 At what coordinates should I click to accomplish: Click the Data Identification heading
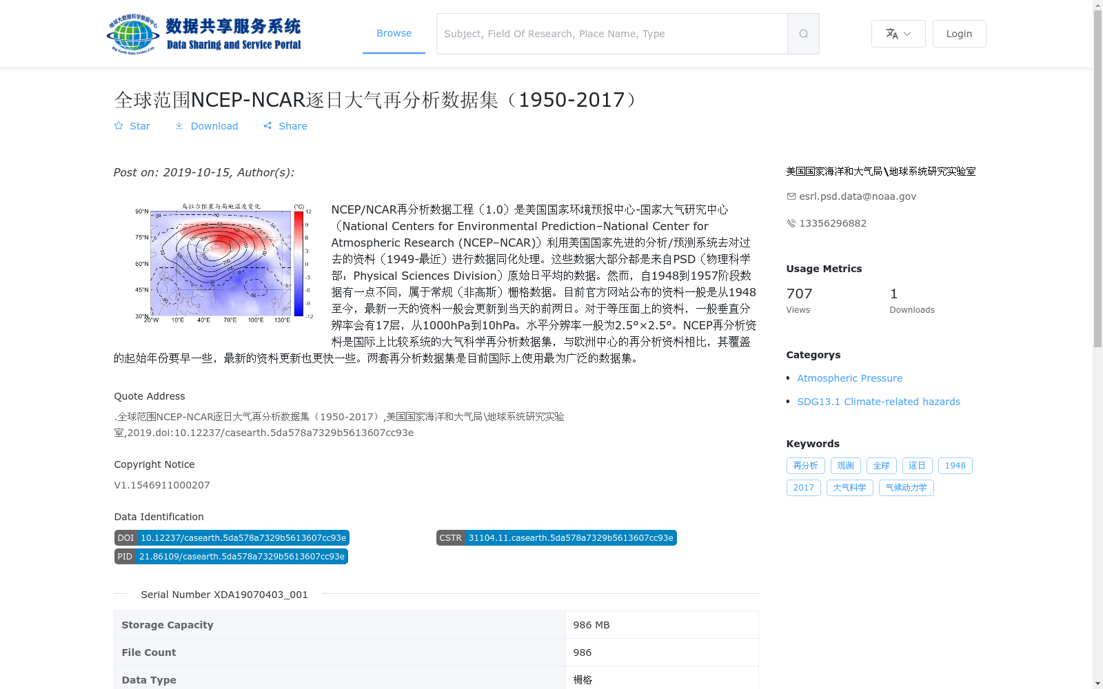tap(159, 517)
